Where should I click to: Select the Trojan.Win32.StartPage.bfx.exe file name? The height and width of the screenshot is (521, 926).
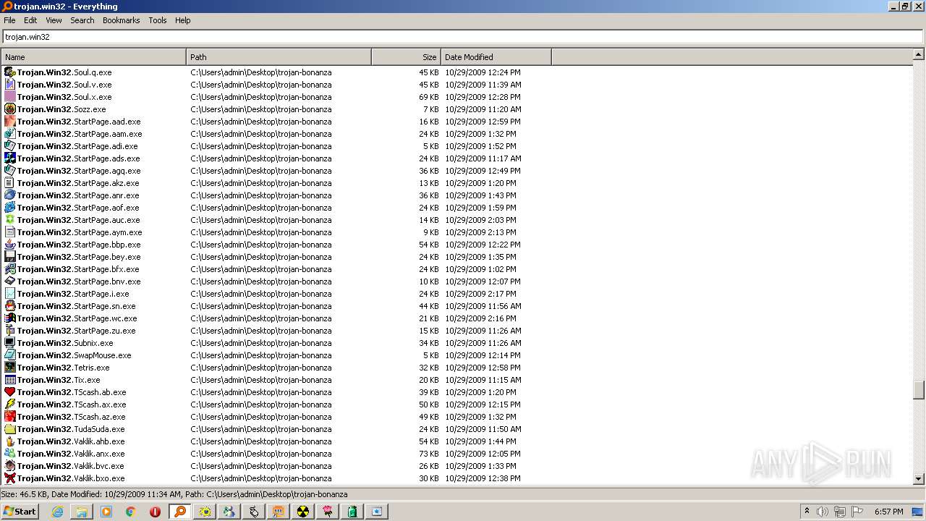(78, 269)
